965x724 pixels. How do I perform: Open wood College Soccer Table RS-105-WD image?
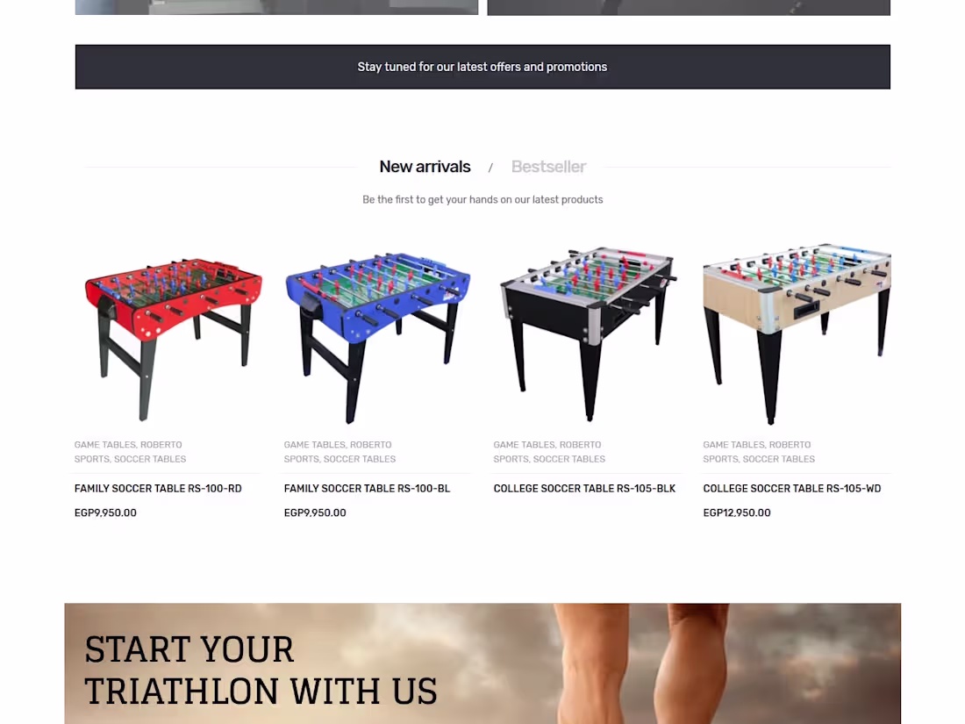tap(797, 333)
